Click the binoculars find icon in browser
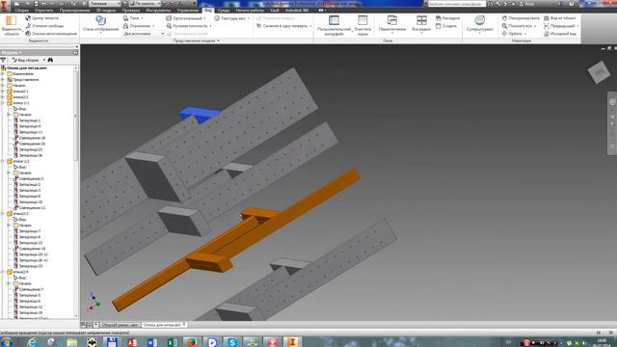Viewport: 617px width, 347px height. pyautogui.click(x=50, y=60)
